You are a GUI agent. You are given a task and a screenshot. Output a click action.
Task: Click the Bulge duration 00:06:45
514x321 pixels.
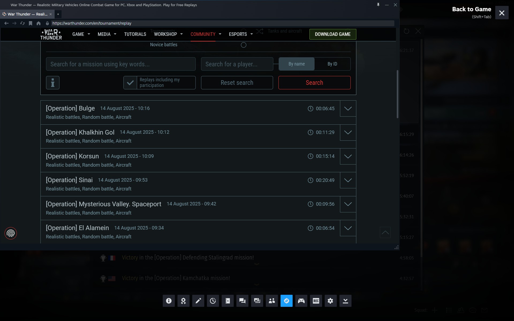pyautogui.click(x=325, y=109)
